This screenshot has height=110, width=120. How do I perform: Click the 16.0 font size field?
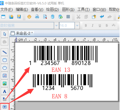coord(67,25)
